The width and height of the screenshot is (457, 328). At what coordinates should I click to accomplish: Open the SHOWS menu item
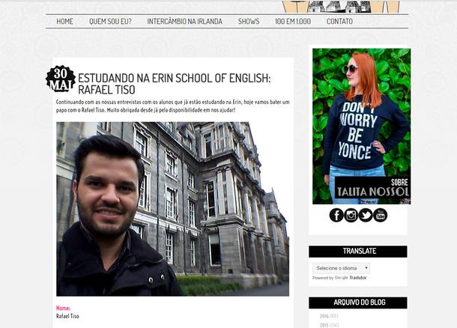tap(249, 21)
